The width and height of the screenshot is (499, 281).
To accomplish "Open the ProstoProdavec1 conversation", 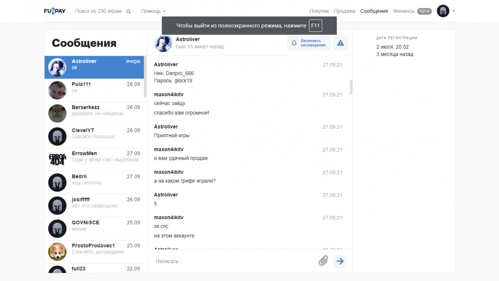I will (x=94, y=252).
